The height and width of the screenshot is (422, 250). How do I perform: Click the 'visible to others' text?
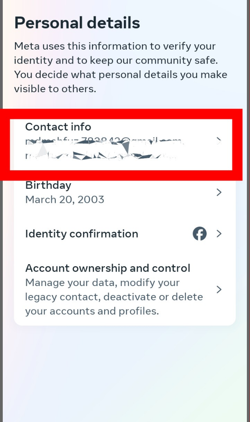55,89
